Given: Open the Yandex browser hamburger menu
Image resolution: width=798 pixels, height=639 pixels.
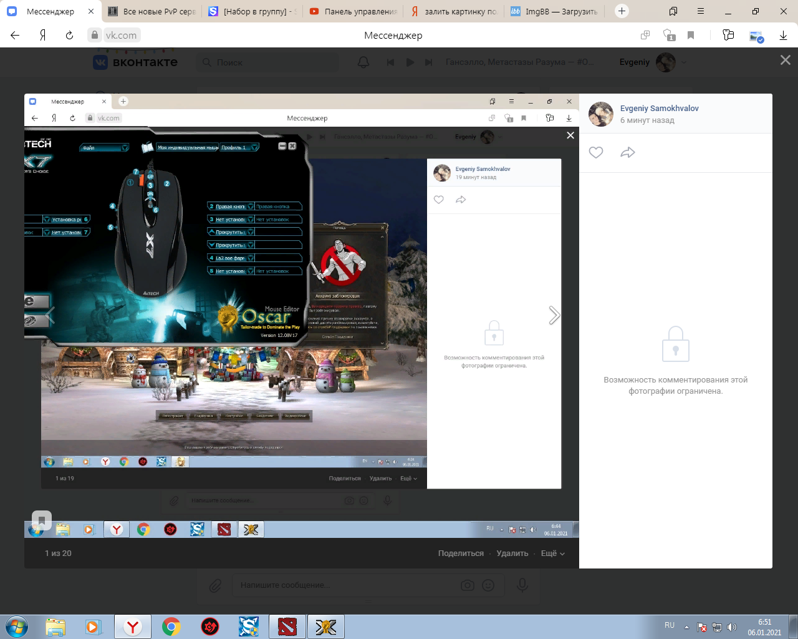Looking at the screenshot, I should pos(701,11).
